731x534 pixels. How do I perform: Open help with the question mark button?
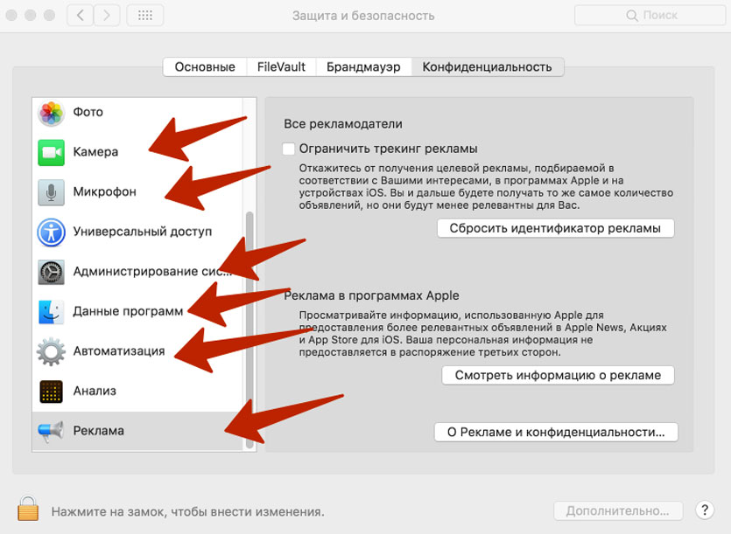coord(705,510)
